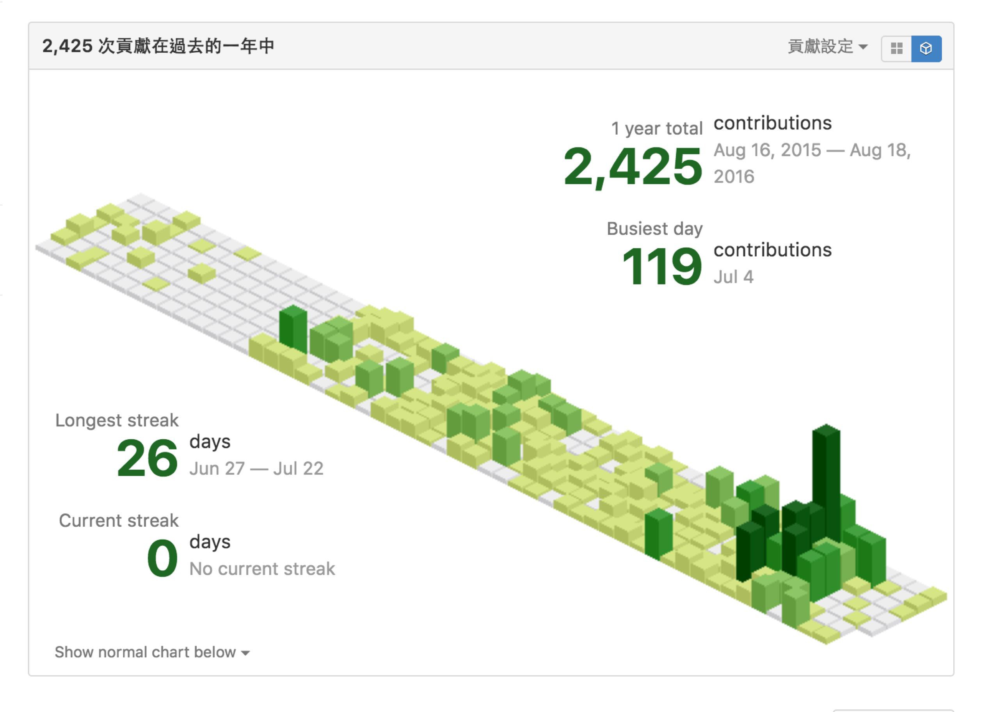Click the Aug 16, 2015 — Aug 18 date range

811,150
